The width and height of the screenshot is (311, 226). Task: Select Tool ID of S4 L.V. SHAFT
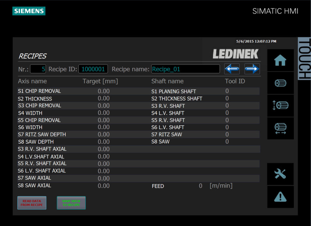[x=227, y=113]
